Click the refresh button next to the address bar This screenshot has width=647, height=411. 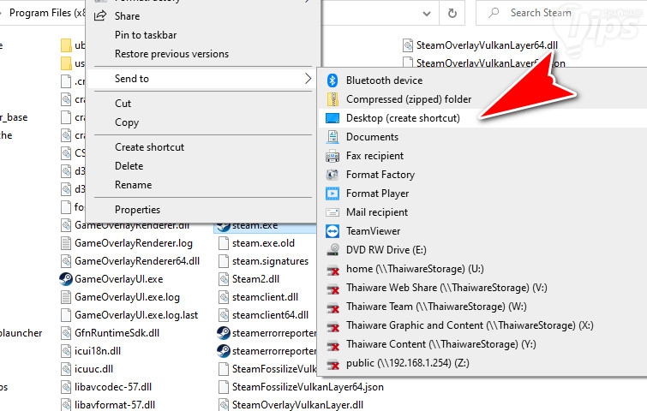[452, 13]
